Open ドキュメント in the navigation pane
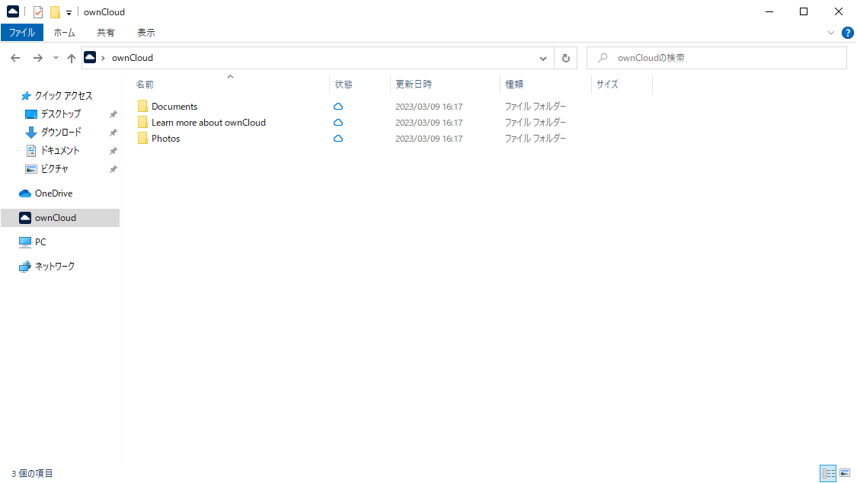 [x=60, y=150]
